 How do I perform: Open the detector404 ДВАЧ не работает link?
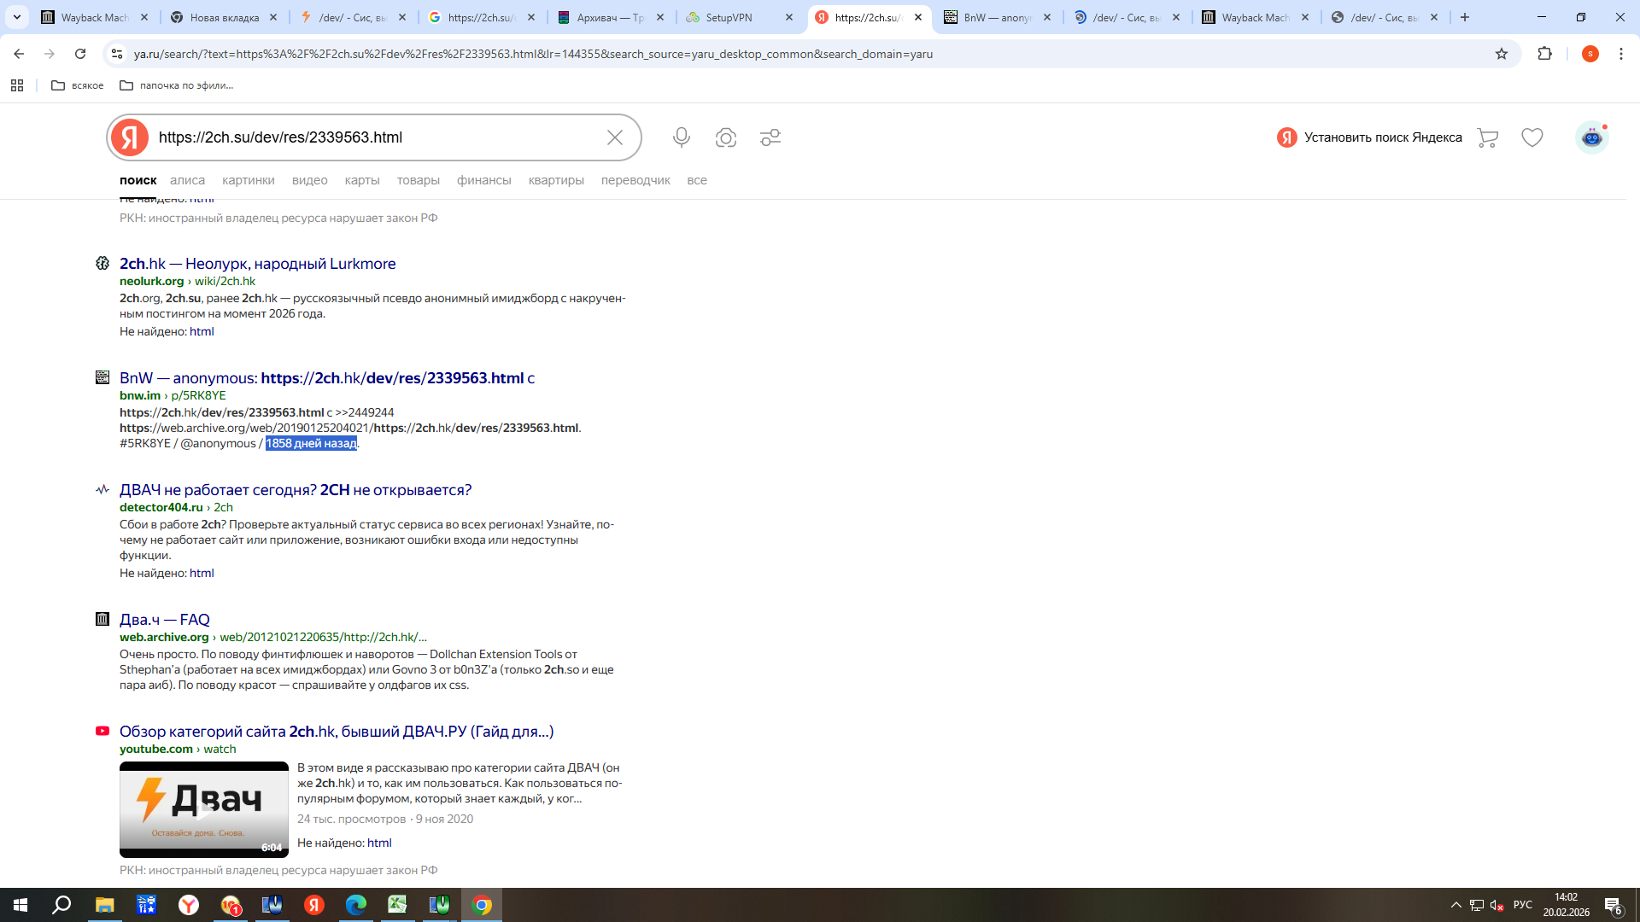coord(295,490)
